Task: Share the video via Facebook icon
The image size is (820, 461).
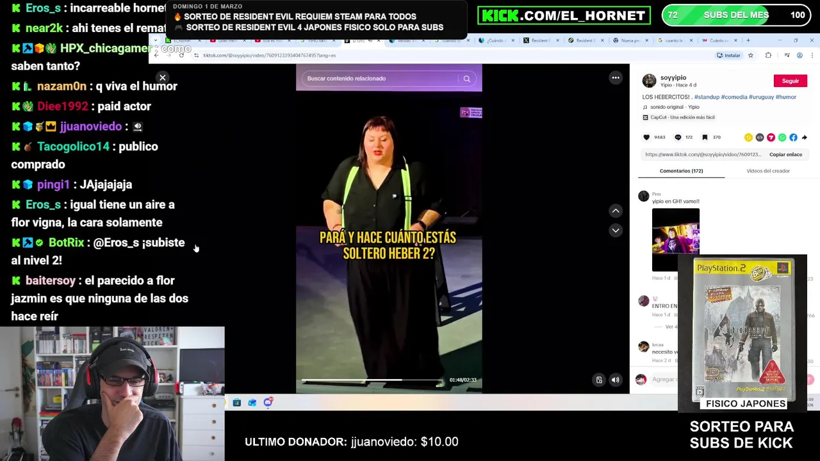Action: (x=793, y=138)
